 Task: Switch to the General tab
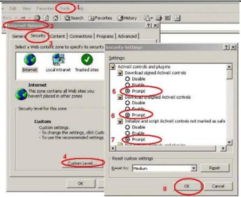pyautogui.click(x=19, y=36)
